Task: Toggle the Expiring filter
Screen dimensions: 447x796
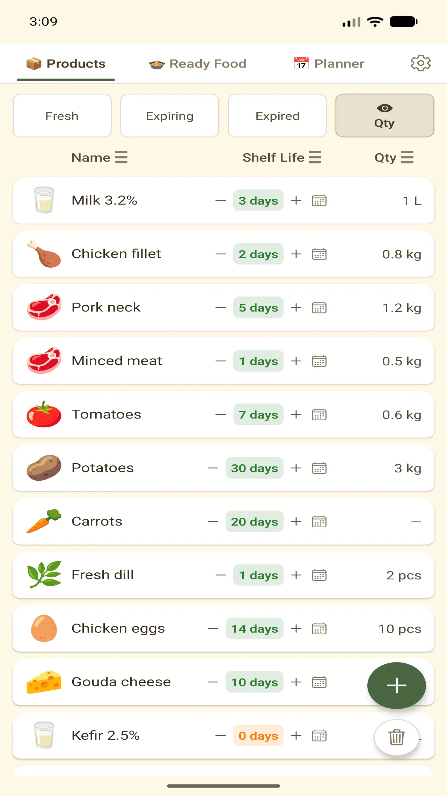Action: pyautogui.click(x=170, y=115)
